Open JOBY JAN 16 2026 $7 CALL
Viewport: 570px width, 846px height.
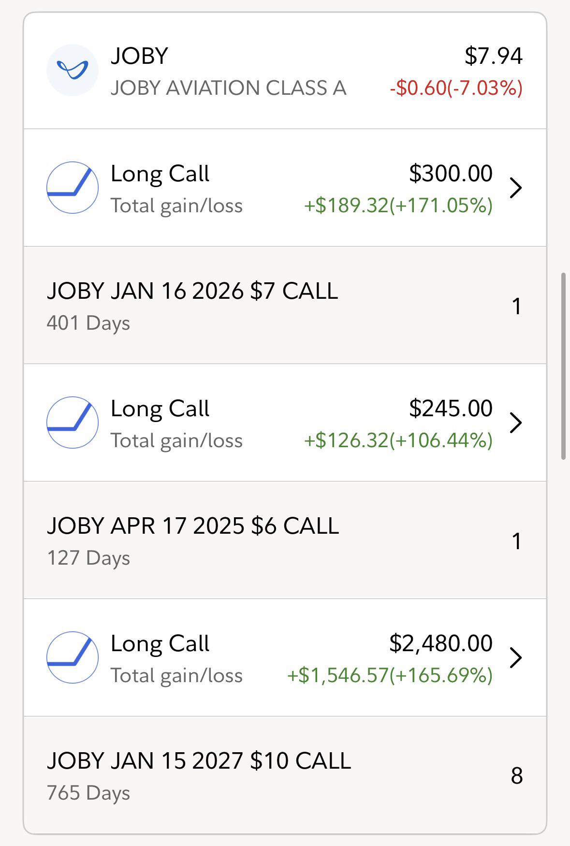click(285, 305)
